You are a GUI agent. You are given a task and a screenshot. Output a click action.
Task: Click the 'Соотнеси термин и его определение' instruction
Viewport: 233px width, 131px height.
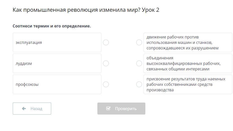click(x=52, y=26)
